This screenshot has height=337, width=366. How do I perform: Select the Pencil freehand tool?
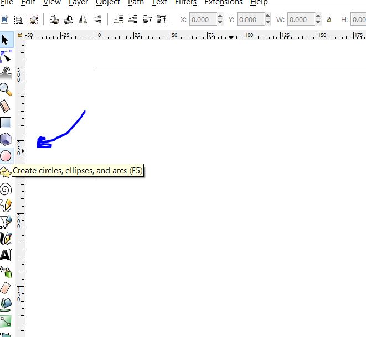pos(6,206)
